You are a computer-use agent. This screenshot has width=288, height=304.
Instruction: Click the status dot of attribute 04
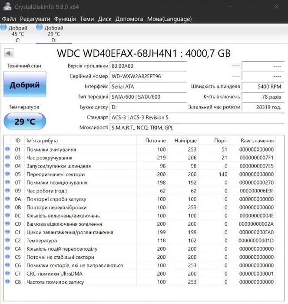(x=7, y=165)
